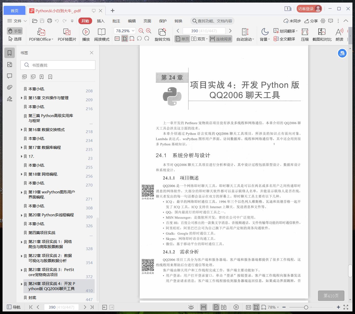Zoom in with magnifier plus icon
The image size is (355, 314).
pos(149,31)
